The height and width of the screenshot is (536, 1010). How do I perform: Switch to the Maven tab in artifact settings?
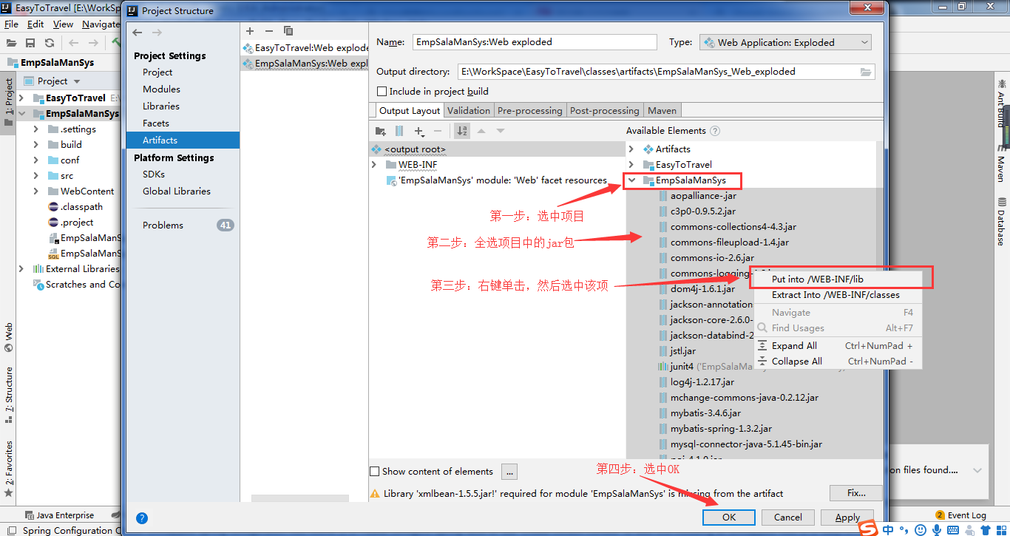click(662, 111)
